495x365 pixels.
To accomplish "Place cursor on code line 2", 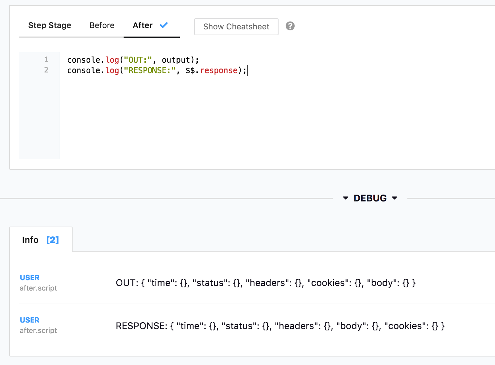I will click(157, 70).
